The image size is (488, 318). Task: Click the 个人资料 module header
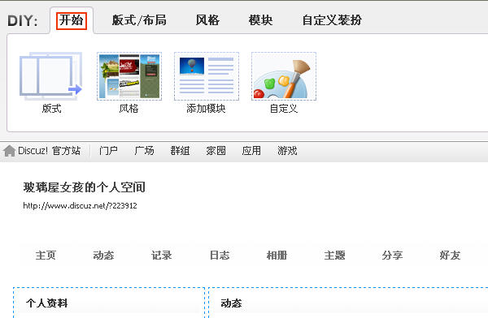tap(46, 303)
